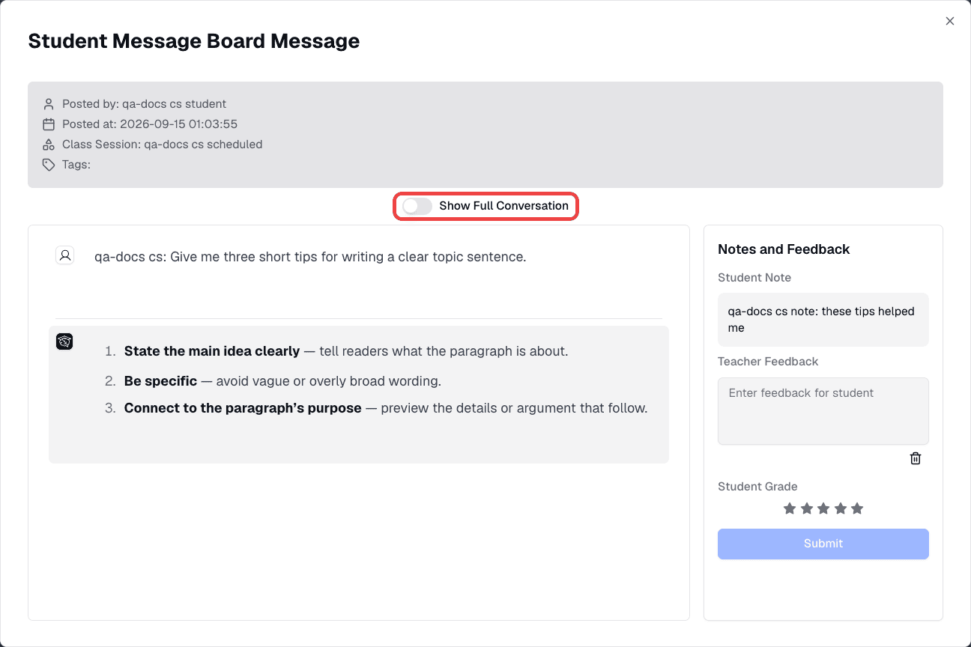The image size is (971, 647).
Task: Click the Student Grade label
Action: [x=757, y=487]
